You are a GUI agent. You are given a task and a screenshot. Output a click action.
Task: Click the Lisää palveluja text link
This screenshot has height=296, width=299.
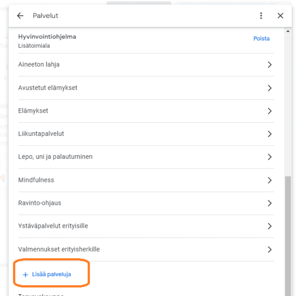pos(51,275)
